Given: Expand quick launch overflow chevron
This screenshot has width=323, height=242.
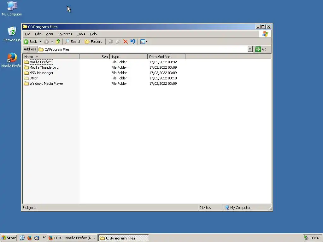Looking at the screenshot, I should click(x=44, y=237).
